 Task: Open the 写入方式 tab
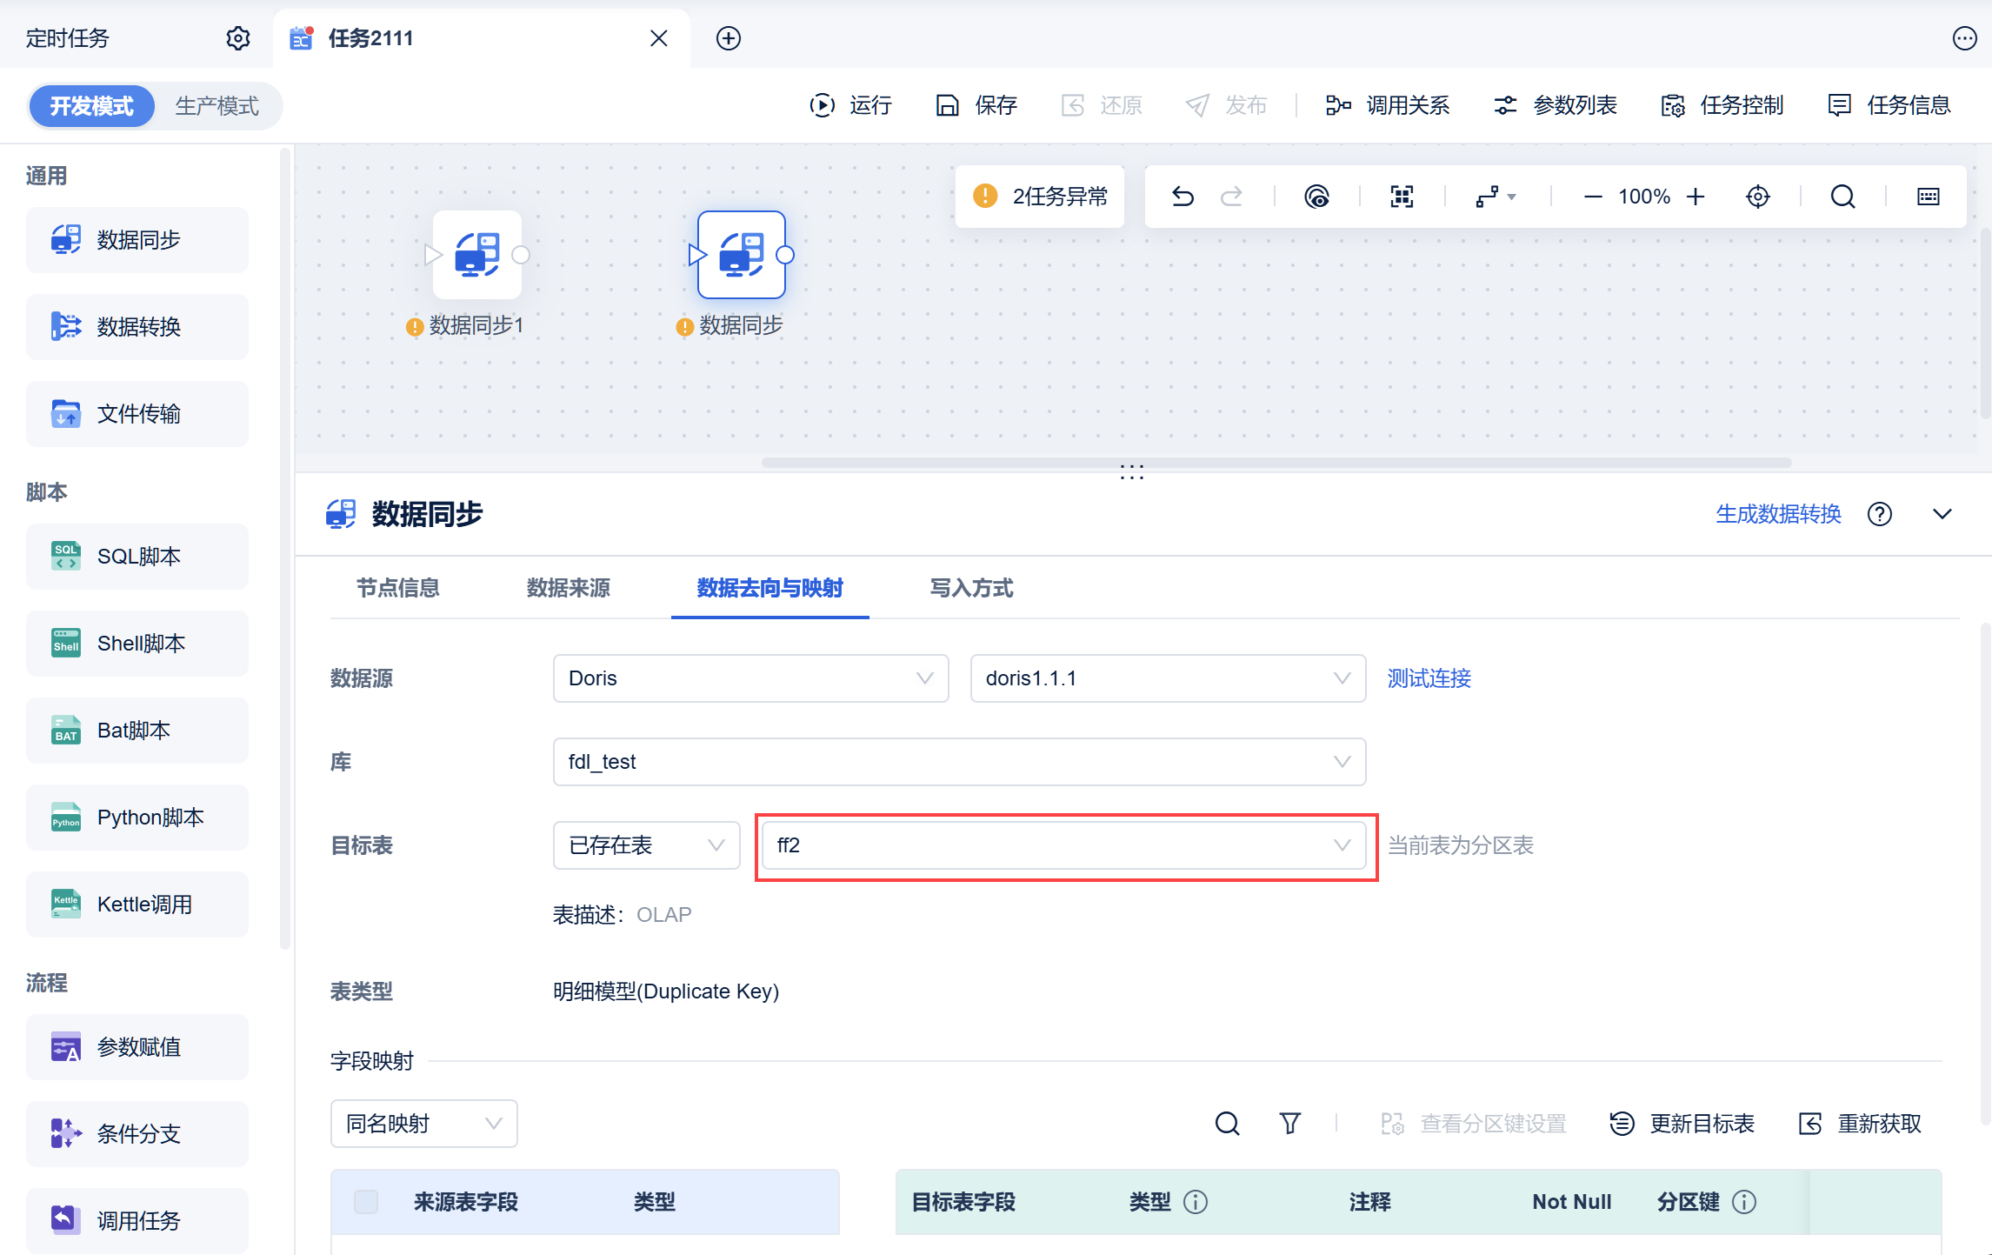[x=971, y=589]
